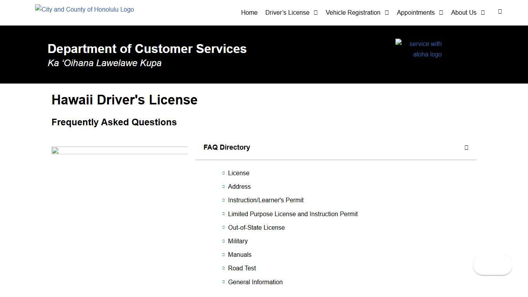Click the Service With Aloha logo
This screenshot has height=297, width=528.
[419, 49]
